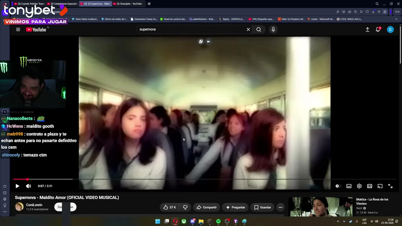Open more actions three-dot menu
The image size is (402, 226).
point(280,207)
